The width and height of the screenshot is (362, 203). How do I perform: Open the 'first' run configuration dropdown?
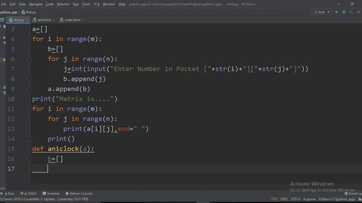click(322, 12)
